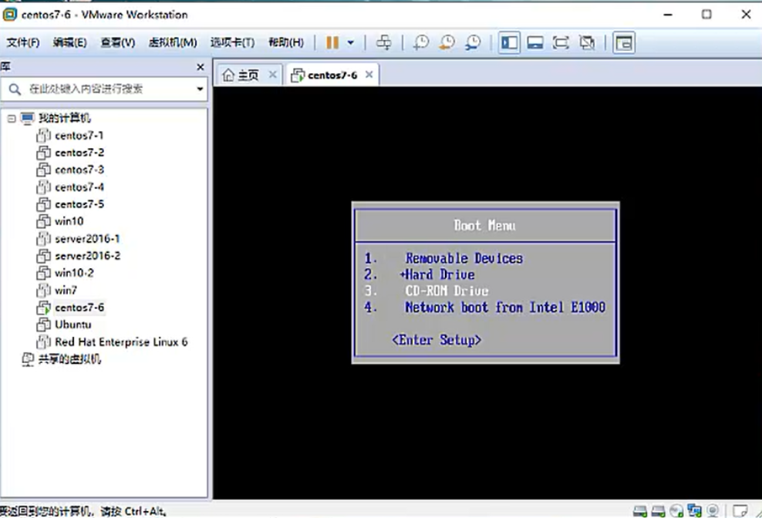Open the snapshot manager
Image resolution: width=762 pixels, height=518 pixels.
coord(473,42)
